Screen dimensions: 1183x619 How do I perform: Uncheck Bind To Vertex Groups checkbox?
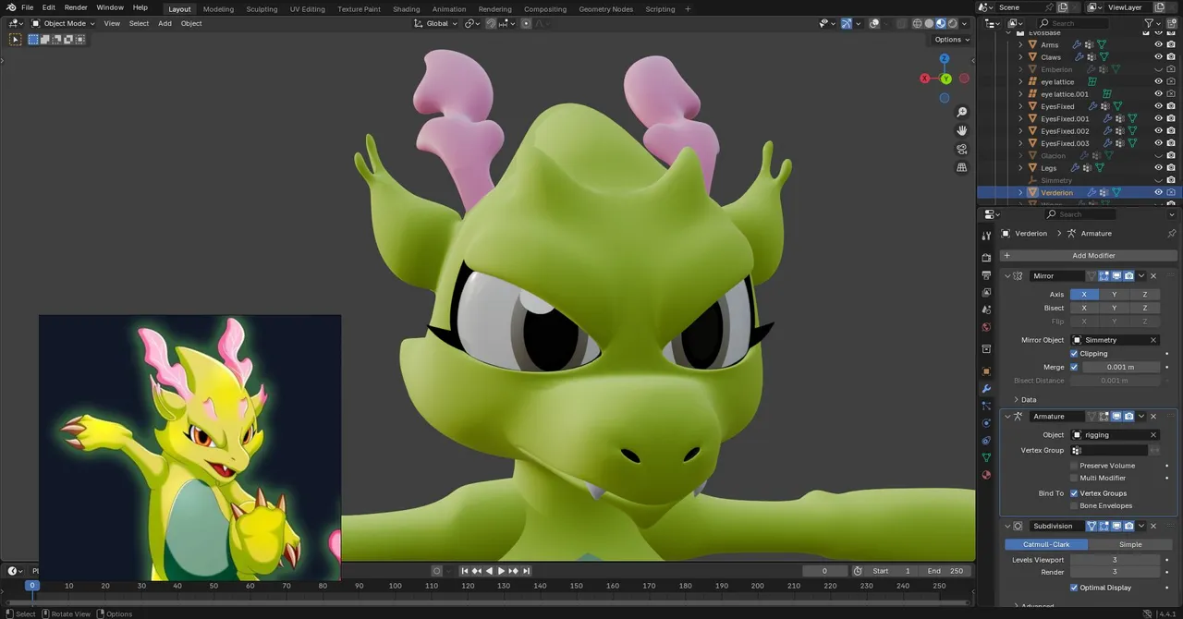click(x=1074, y=493)
